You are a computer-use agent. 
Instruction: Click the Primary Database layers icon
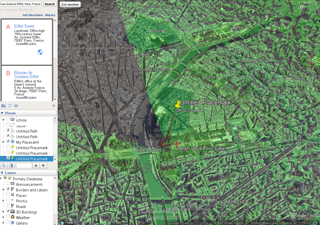tap(10, 178)
